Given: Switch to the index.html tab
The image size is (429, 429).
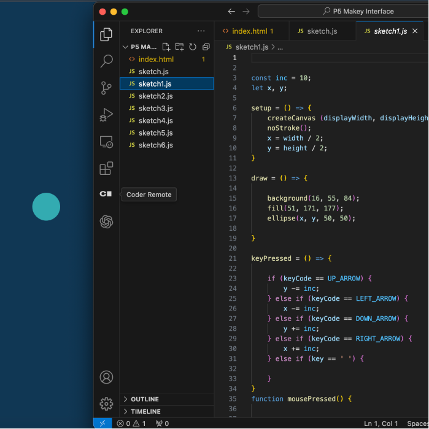Looking at the screenshot, I should 252,31.
